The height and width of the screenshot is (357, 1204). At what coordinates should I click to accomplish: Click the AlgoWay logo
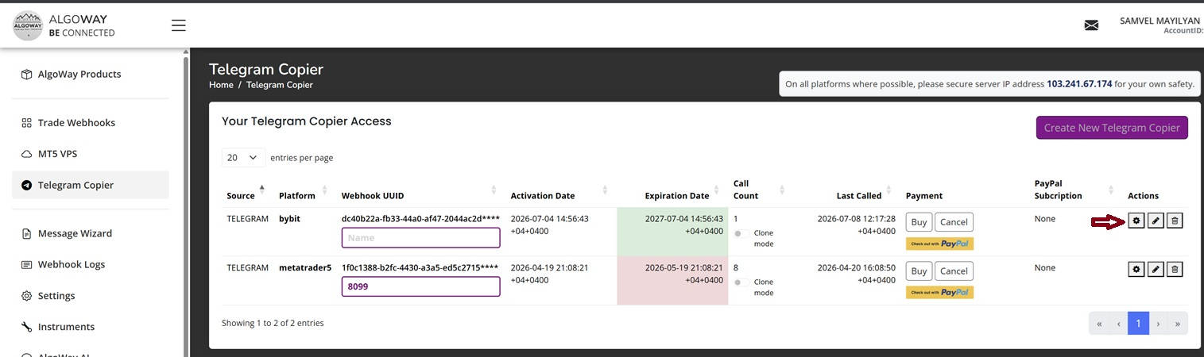pyautogui.click(x=28, y=25)
